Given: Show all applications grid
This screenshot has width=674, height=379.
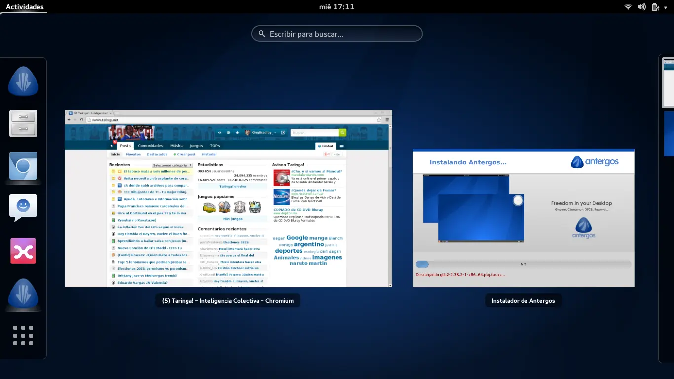Looking at the screenshot, I should point(23,336).
